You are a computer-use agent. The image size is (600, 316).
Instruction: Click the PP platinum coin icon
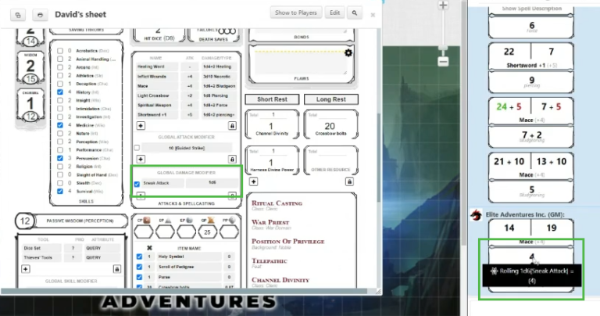[232, 221]
